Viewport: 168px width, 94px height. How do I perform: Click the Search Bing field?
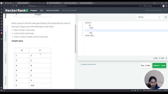(x=153, y=6)
